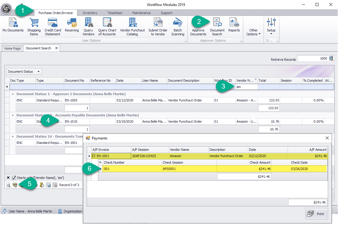The image size is (338, 225).
Task: Switch to the Home Page tab
Action: pyautogui.click(x=13, y=48)
